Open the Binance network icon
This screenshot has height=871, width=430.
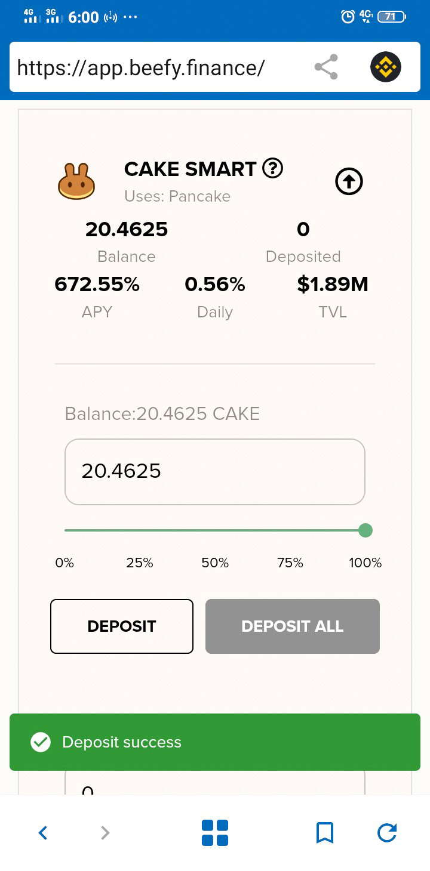[x=386, y=67]
